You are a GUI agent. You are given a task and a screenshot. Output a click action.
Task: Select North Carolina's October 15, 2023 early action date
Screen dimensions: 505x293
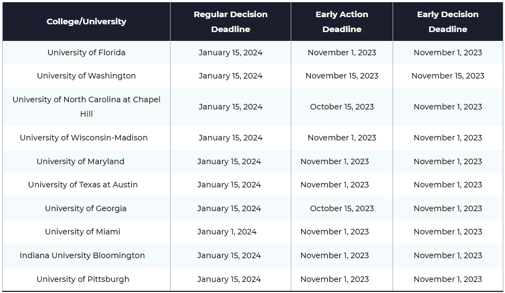342,107
